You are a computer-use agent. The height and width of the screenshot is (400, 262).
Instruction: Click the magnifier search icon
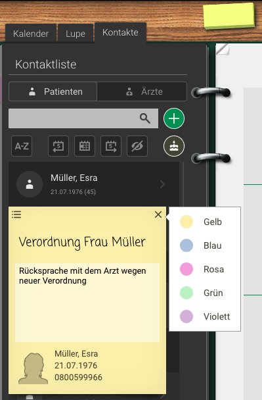145,118
